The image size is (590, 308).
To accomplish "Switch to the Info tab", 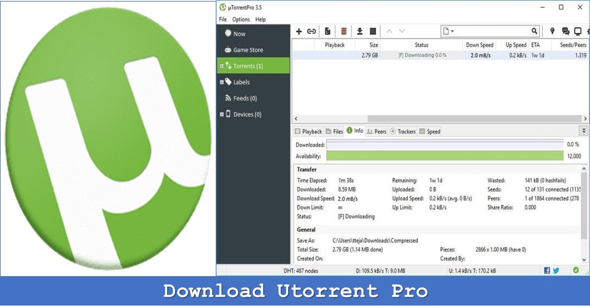I will 355,131.
